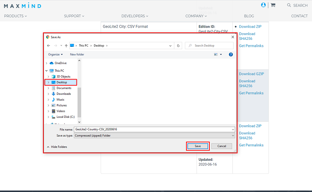This screenshot has height=192, width=312.
Task: Open the COMPANY menu
Action: point(196,16)
